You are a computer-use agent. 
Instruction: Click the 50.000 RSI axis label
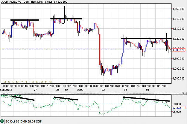[177, 104]
